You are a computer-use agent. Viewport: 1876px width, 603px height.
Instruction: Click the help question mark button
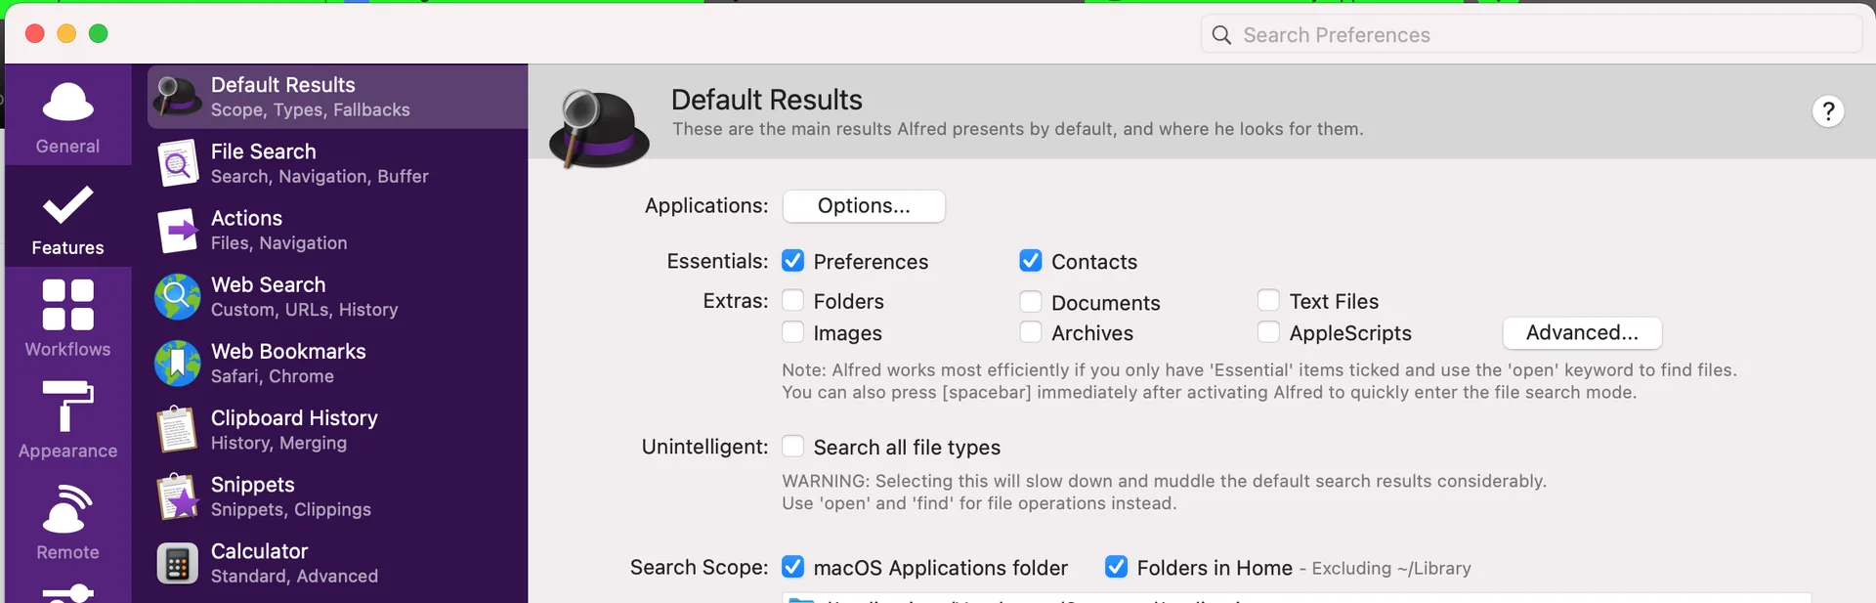[x=1828, y=110]
